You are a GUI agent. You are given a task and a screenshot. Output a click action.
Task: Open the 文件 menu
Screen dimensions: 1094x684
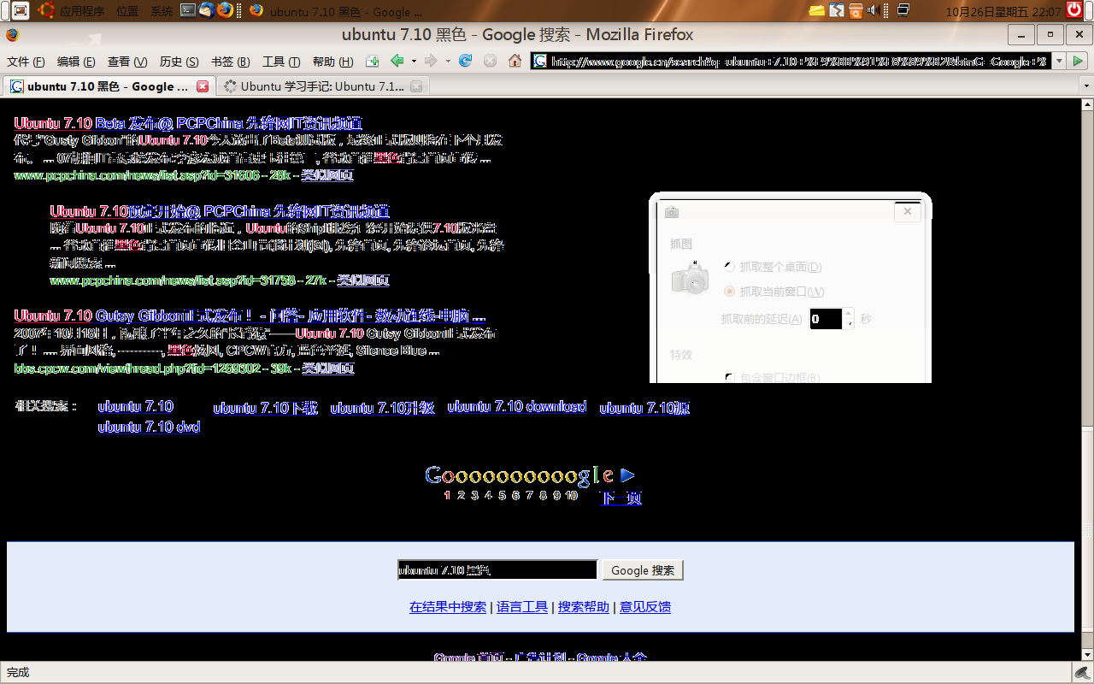click(x=26, y=62)
